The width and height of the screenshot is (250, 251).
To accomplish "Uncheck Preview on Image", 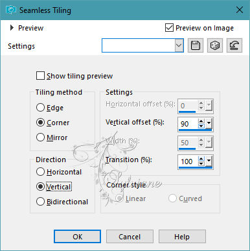I will [169, 28].
